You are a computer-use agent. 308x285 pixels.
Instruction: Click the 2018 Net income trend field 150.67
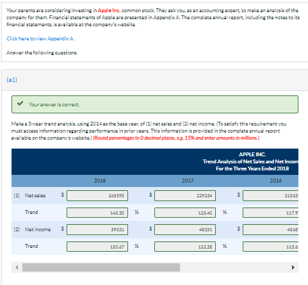(97, 247)
